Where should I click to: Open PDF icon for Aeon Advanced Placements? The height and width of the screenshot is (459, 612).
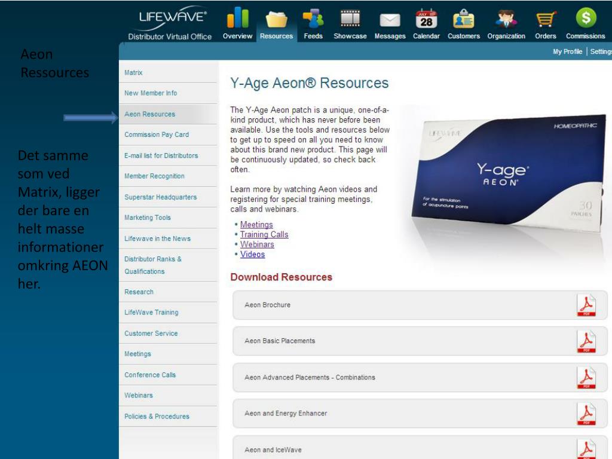586,378
